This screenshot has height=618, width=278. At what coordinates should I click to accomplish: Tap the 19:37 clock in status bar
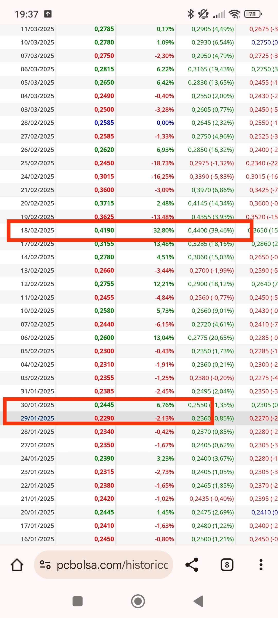[x=27, y=14]
